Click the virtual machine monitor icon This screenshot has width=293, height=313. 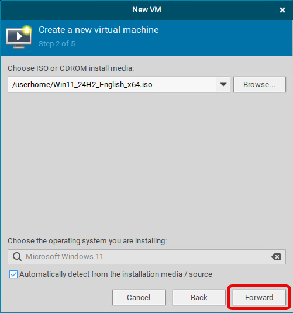click(19, 37)
